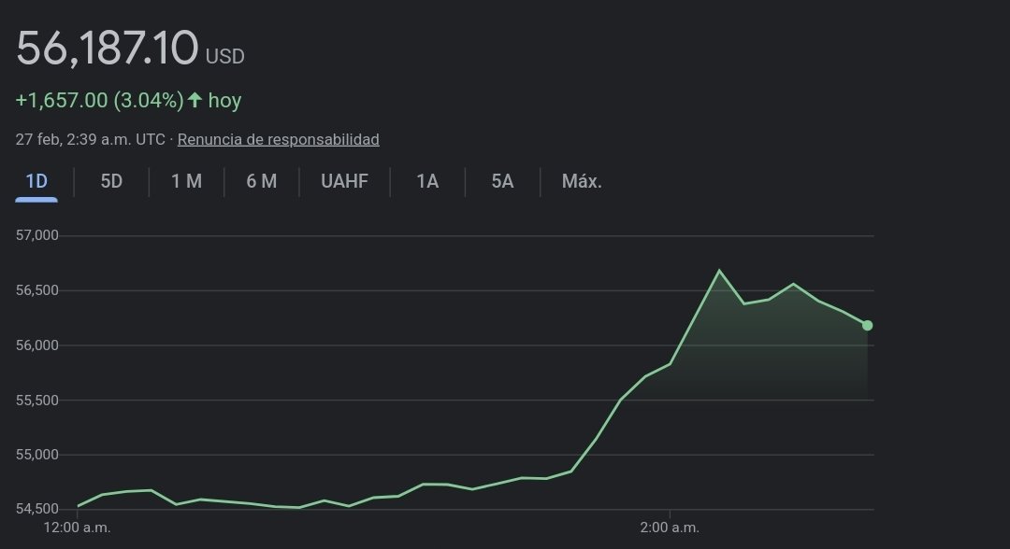
Task: Click the 55,500 axis label
Action: pyautogui.click(x=36, y=400)
